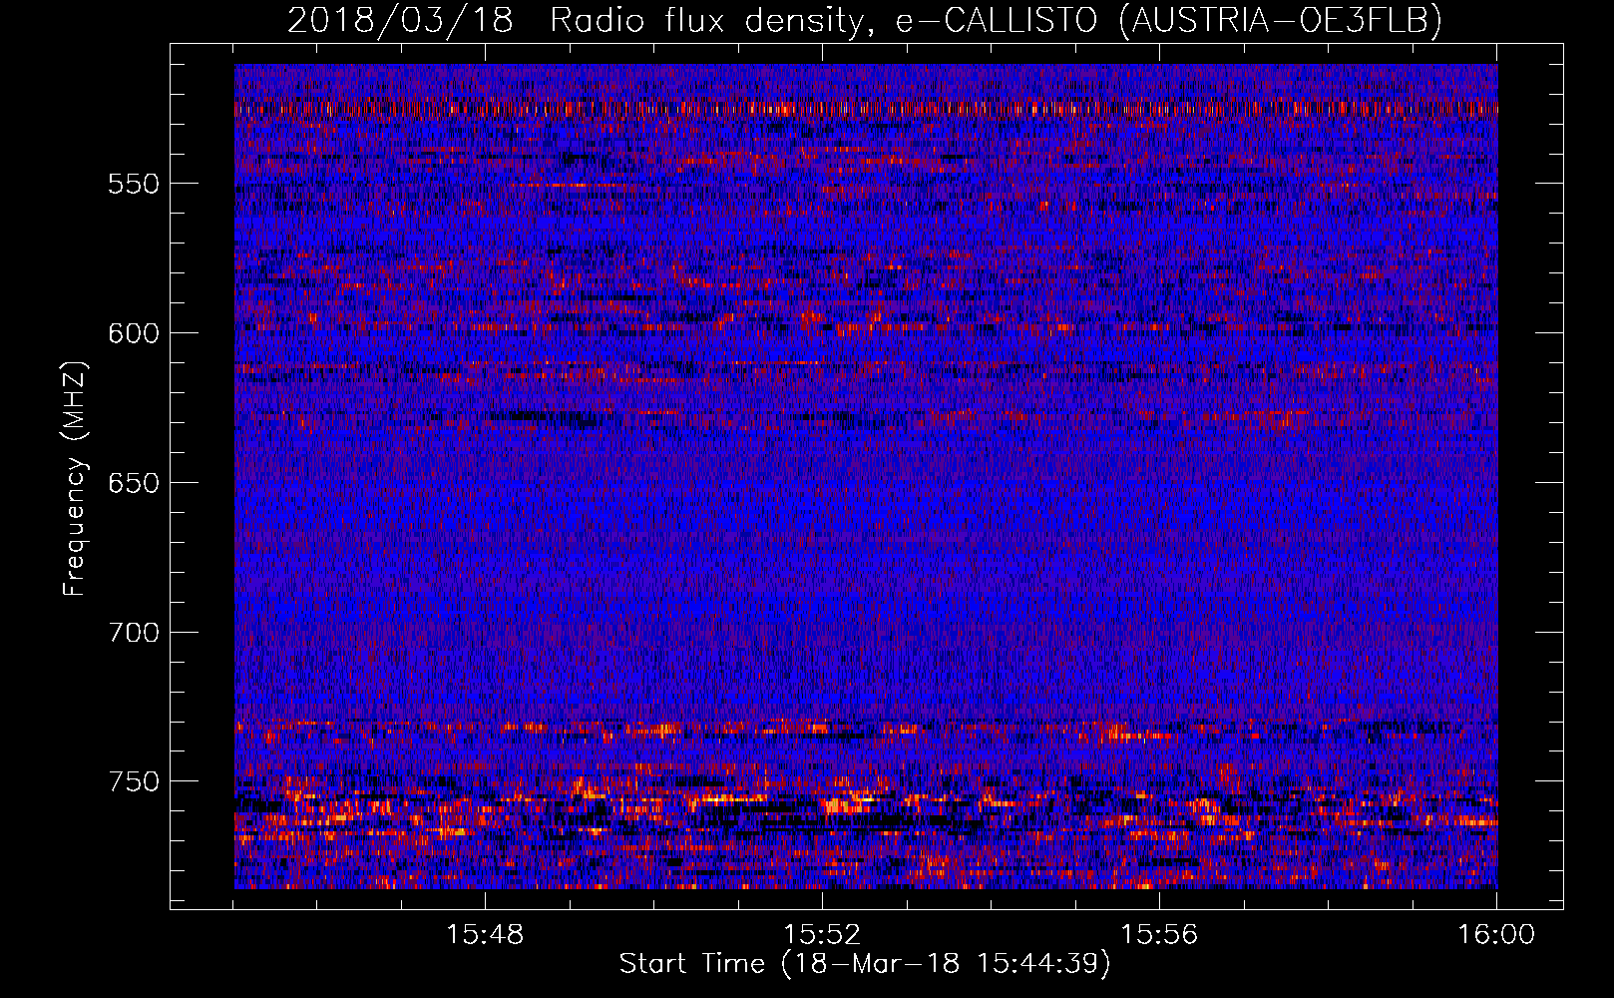1614x998 pixels.
Task: Click the 700 frequency tick label
Action: (134, 633)
